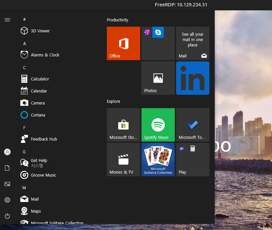Open Microsoft Solitaire Collection tile
Screen dimensions: 272x230
[158, 159]
